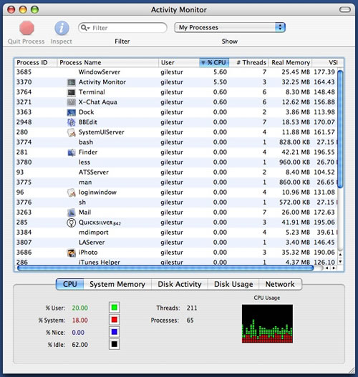Click the scroll down arrow of process list
Viewport: 358px width, 377px height.
click(340, 261)
